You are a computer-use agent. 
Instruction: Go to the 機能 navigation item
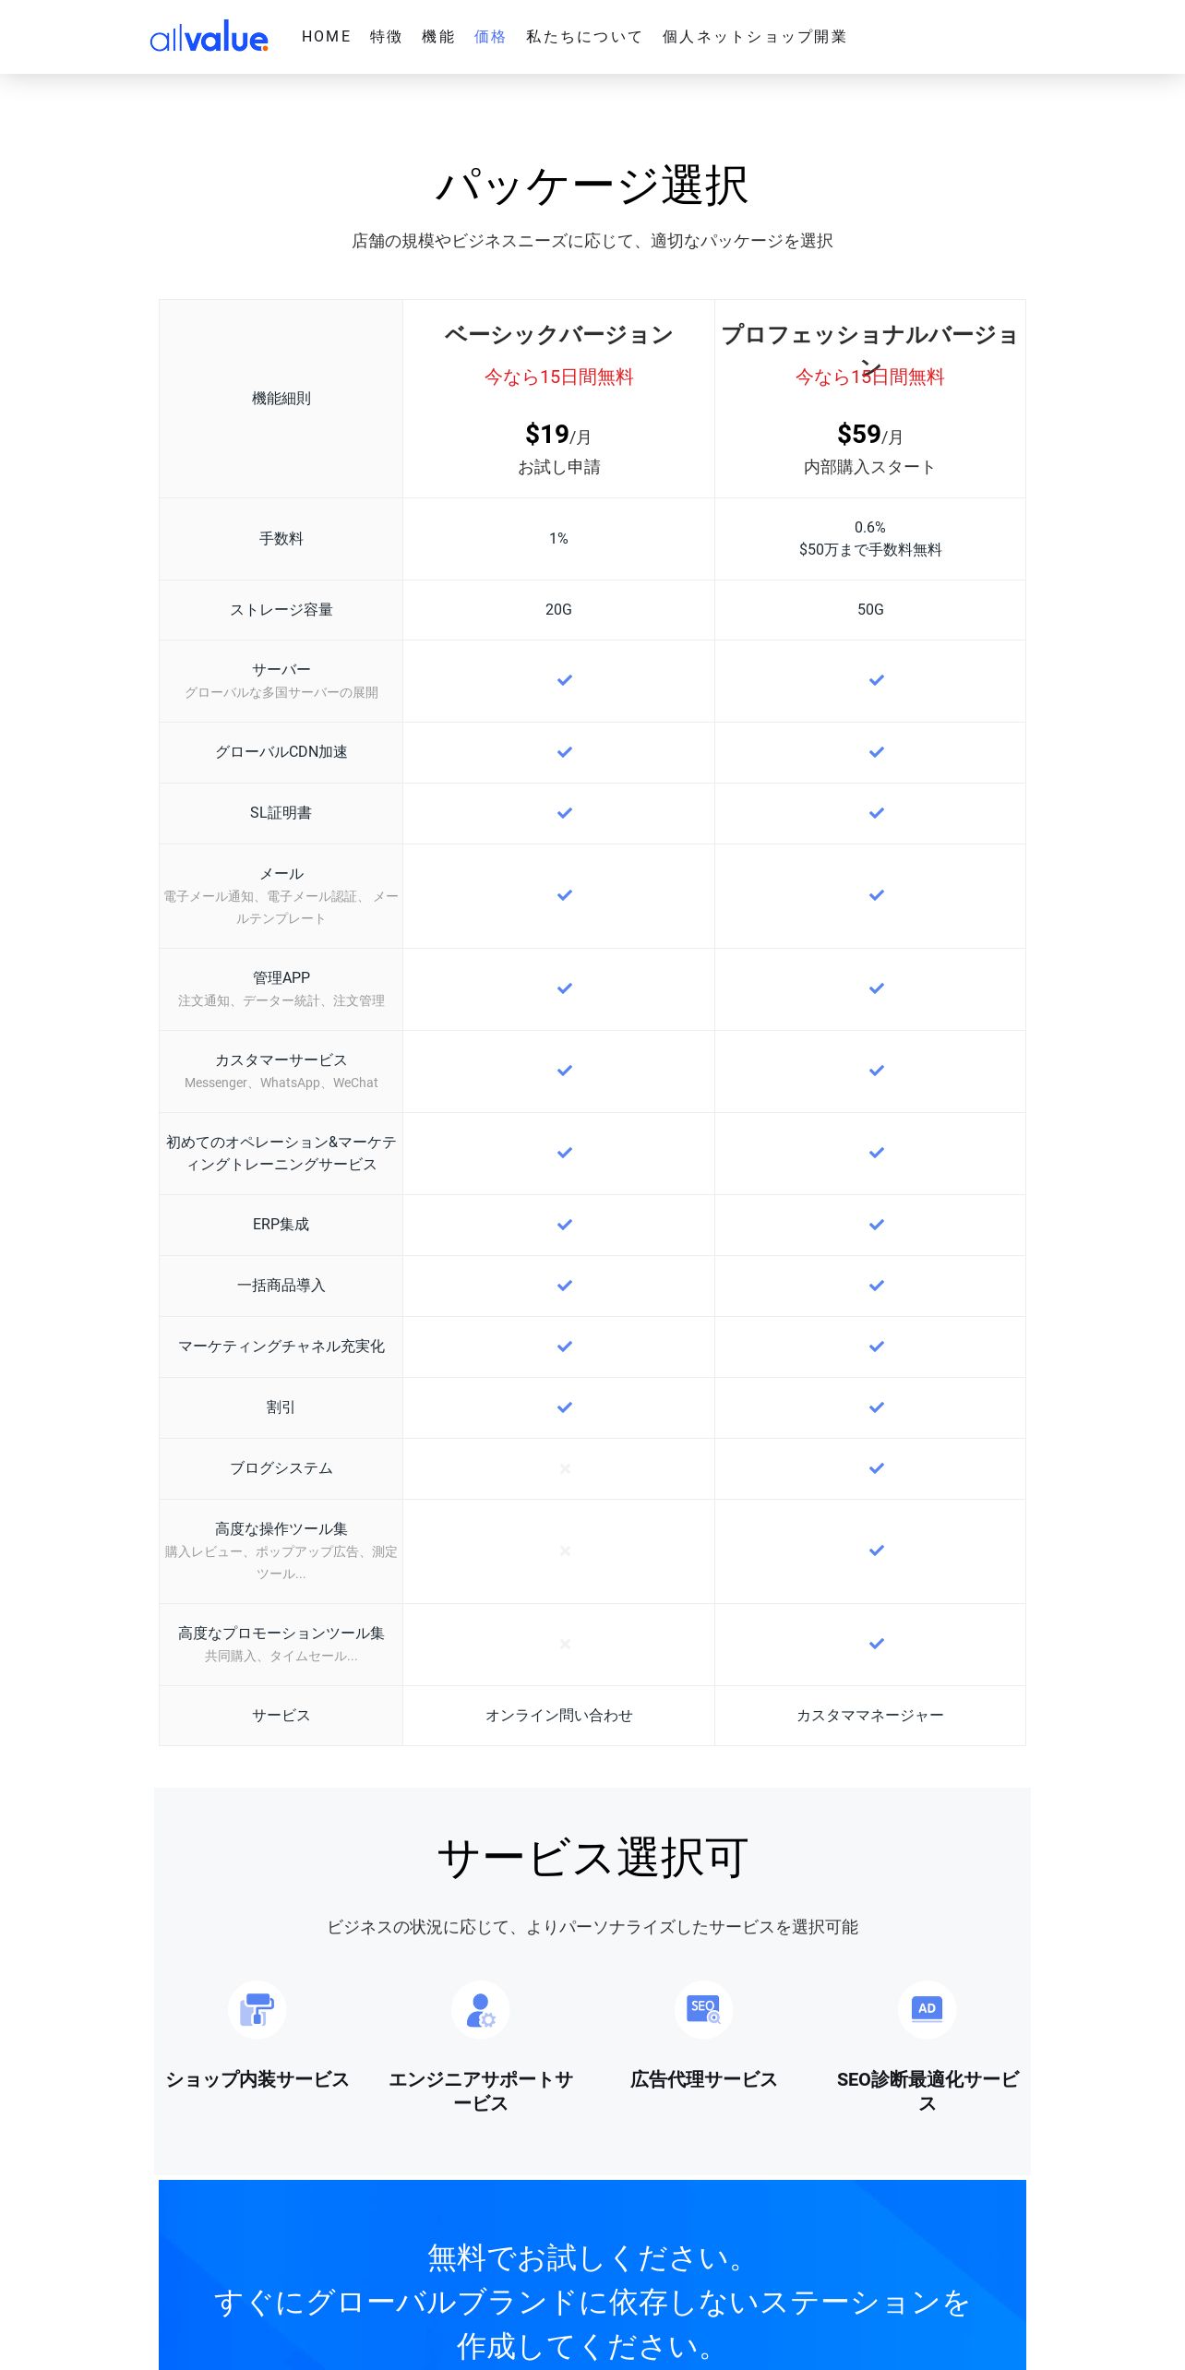click(x=437, y=37)
